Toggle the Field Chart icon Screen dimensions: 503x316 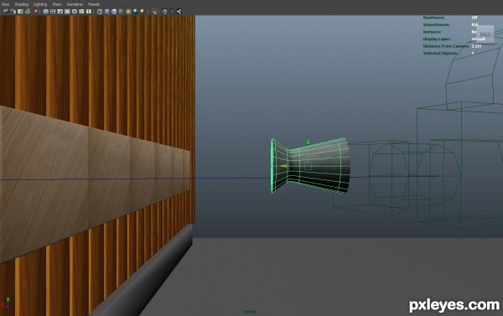click(x=75, y=12)
